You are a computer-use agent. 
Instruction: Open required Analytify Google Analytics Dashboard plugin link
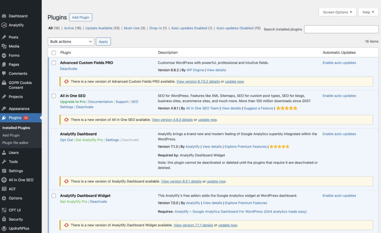[x=241, y=212]
